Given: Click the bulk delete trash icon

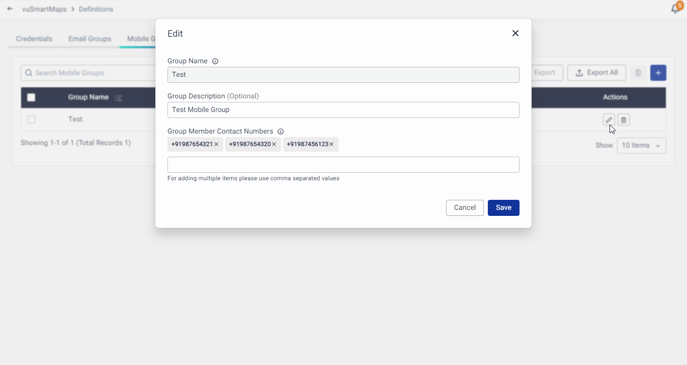Looking at the screenshot, I should [x=638, y=73].
